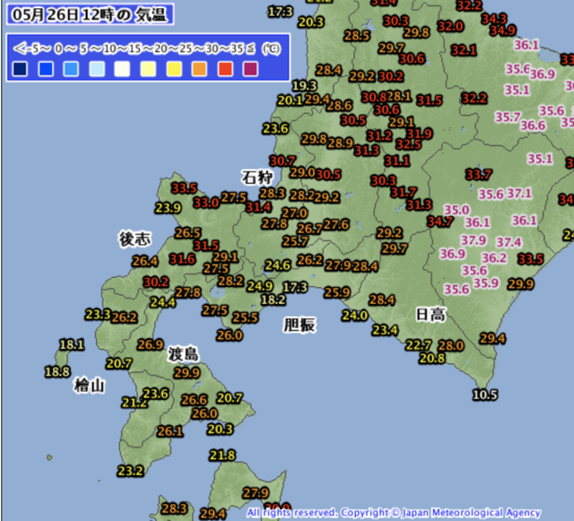
Task: Click the 19.3 temperature reading
Action: pos(304,86)
